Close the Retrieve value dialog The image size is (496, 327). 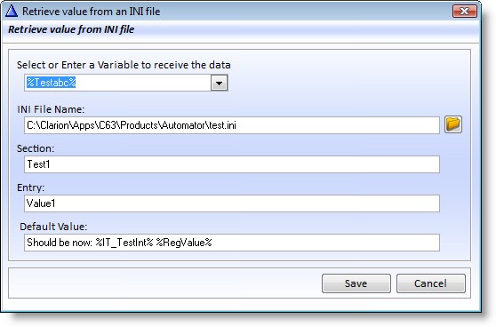[x=464, y=11]
